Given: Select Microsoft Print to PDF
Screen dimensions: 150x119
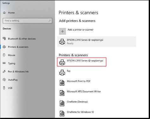Looking at the screenshot, I should (x=79, y=81).
